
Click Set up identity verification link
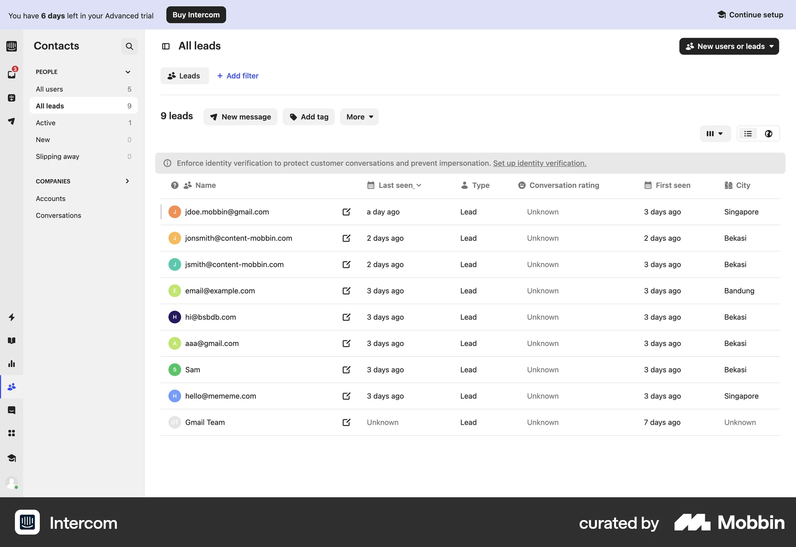(539, 163)
